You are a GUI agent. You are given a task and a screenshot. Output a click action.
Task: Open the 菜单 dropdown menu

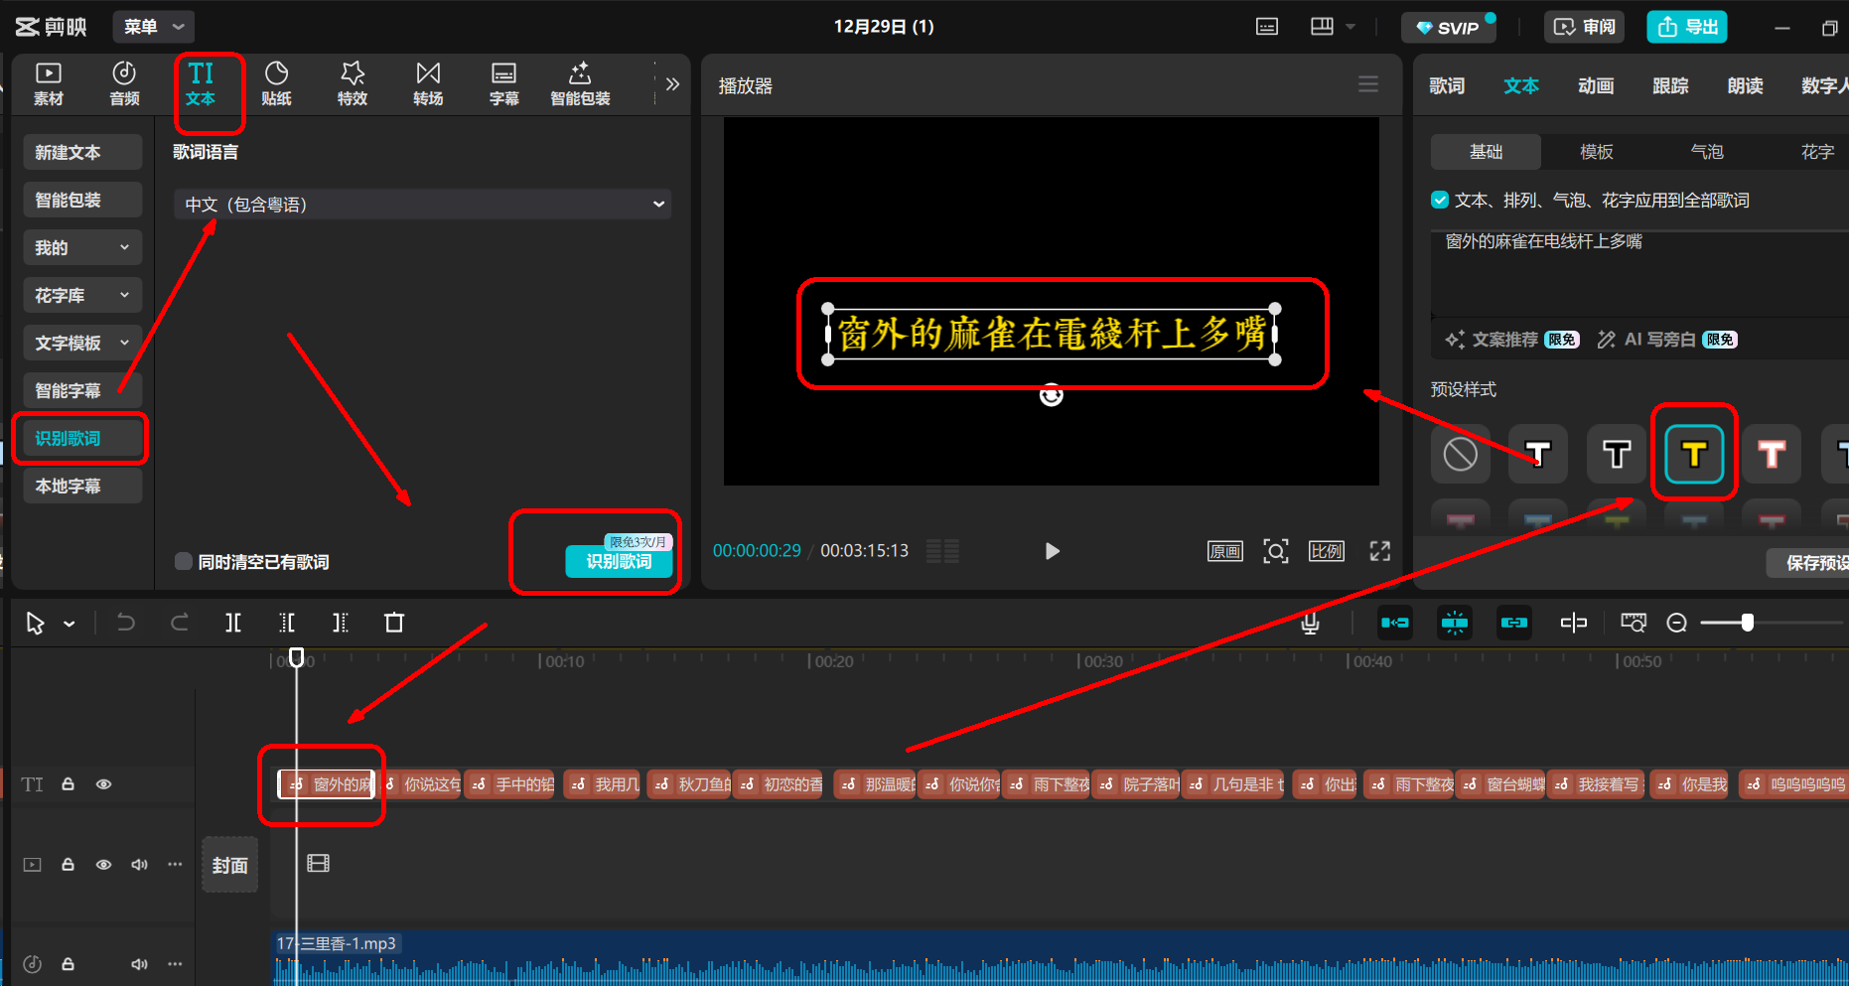pos(154,27)
